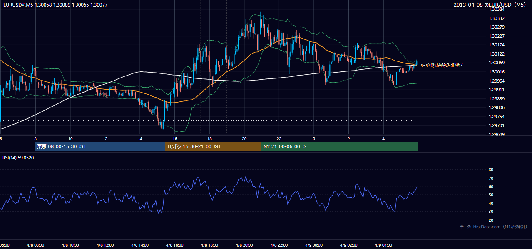
Task: Click price axis value 1.30174
Action: click(497, 45)
